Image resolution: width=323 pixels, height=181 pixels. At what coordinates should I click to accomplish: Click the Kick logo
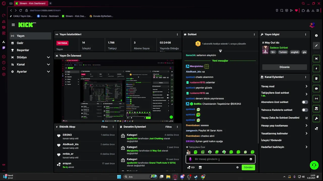click(x=27, y=25)
